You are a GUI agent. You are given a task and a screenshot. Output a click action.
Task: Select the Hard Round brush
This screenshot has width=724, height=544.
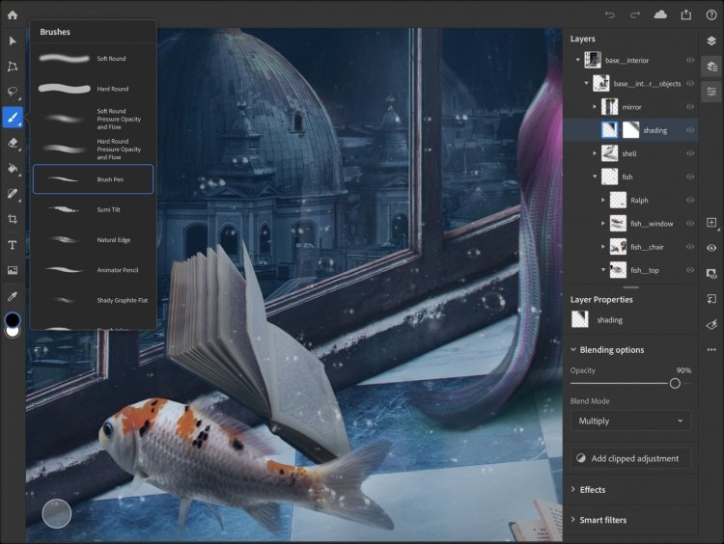93,89
